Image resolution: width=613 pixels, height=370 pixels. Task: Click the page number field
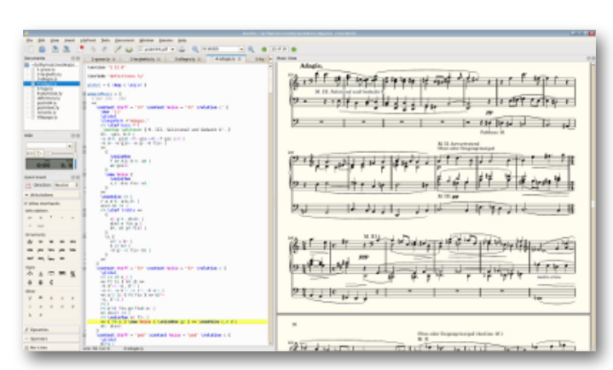(279, 49)
